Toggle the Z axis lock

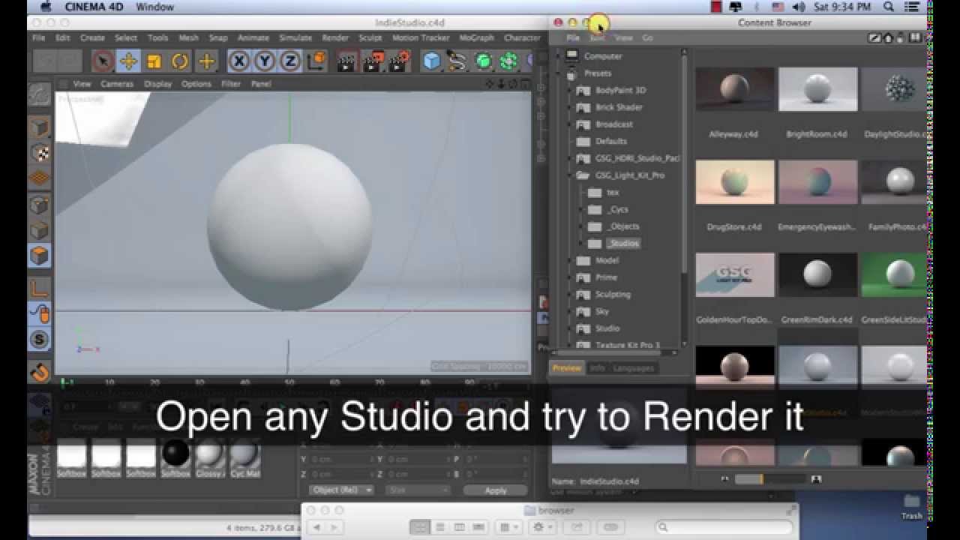pyautogui.click(x=290, y=61)
